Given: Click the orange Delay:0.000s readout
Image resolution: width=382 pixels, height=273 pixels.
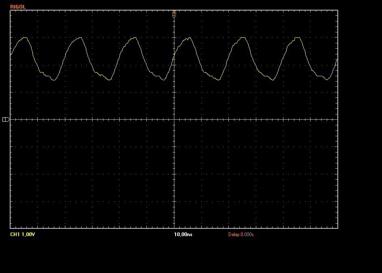Looking at the screenshot, I should (241, 234).
